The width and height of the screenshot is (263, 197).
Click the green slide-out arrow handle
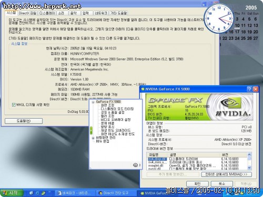point(91,130)
